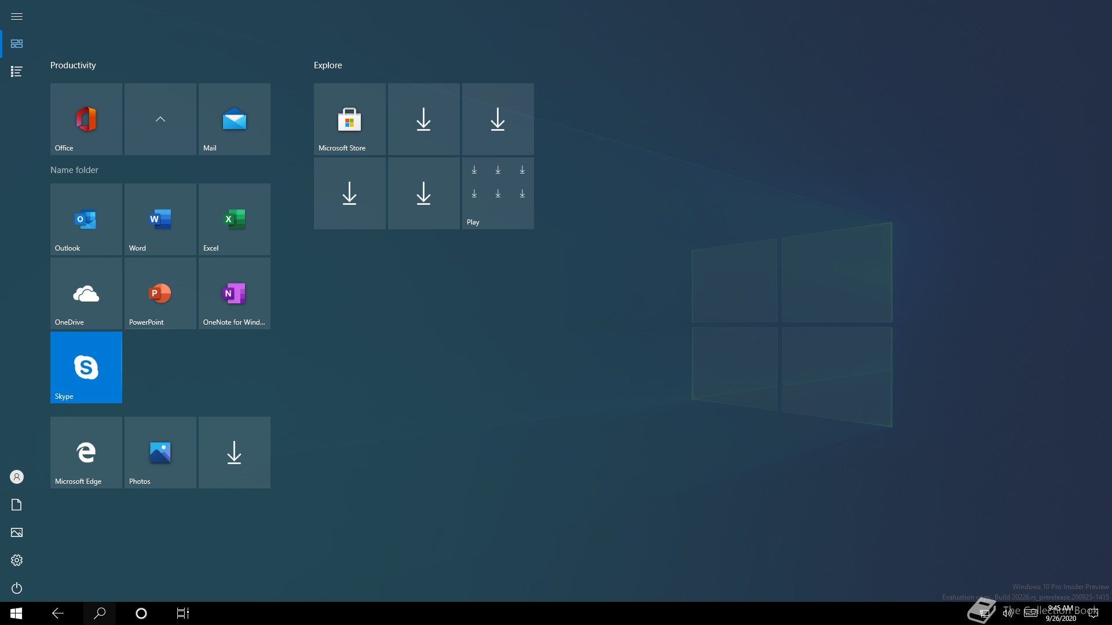Open the network tray icon

(x=984, y=613)
